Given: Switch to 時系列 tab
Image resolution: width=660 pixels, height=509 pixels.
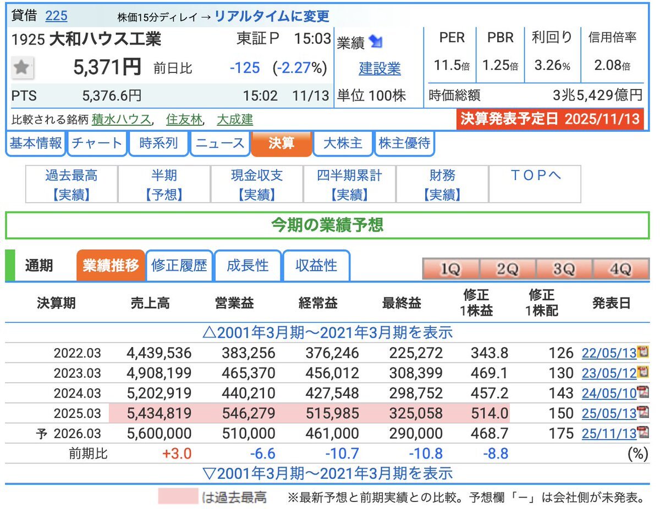Looking at the screenshot, I should click(x=158, y=144).
